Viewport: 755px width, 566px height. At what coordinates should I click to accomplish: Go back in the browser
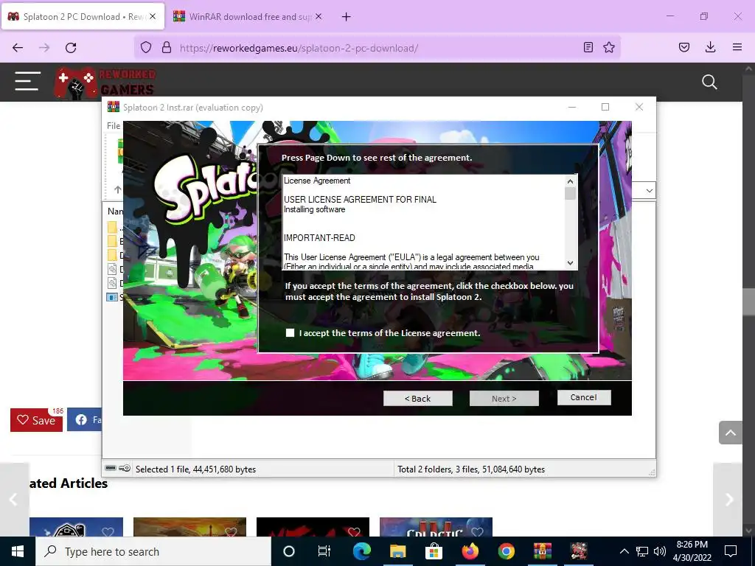coord(18,48)
